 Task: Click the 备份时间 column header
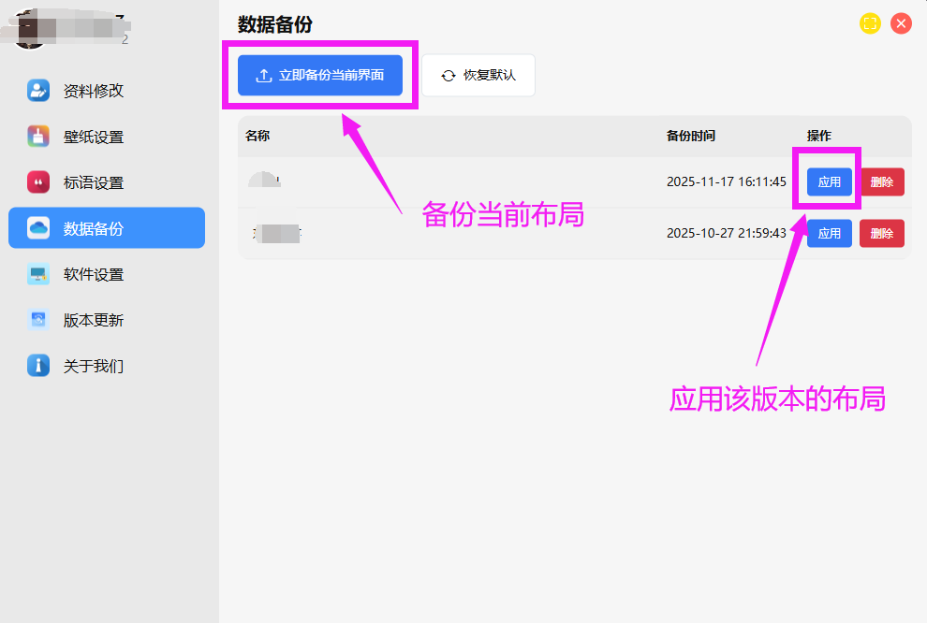pyautogui.click(x=690, y=137)
